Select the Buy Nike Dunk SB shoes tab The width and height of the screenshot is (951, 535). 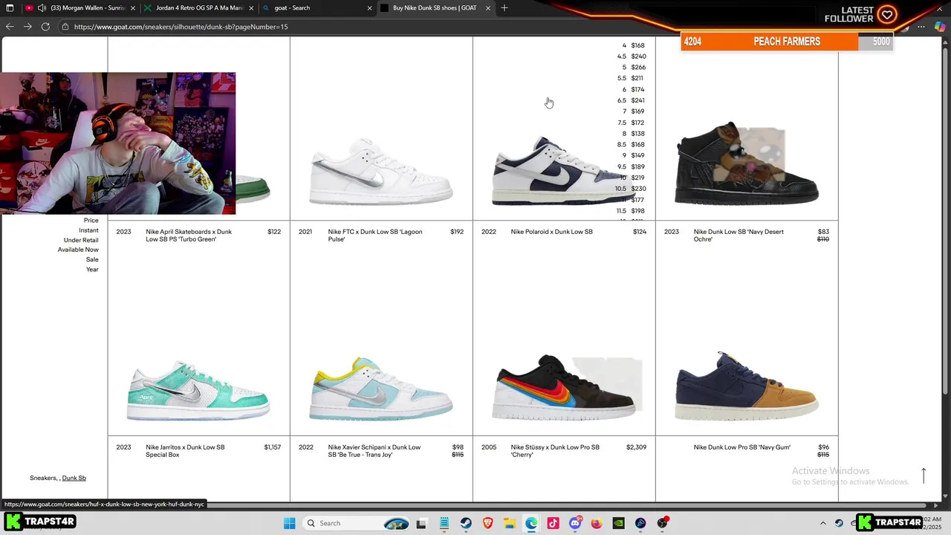tap(435, 8)
